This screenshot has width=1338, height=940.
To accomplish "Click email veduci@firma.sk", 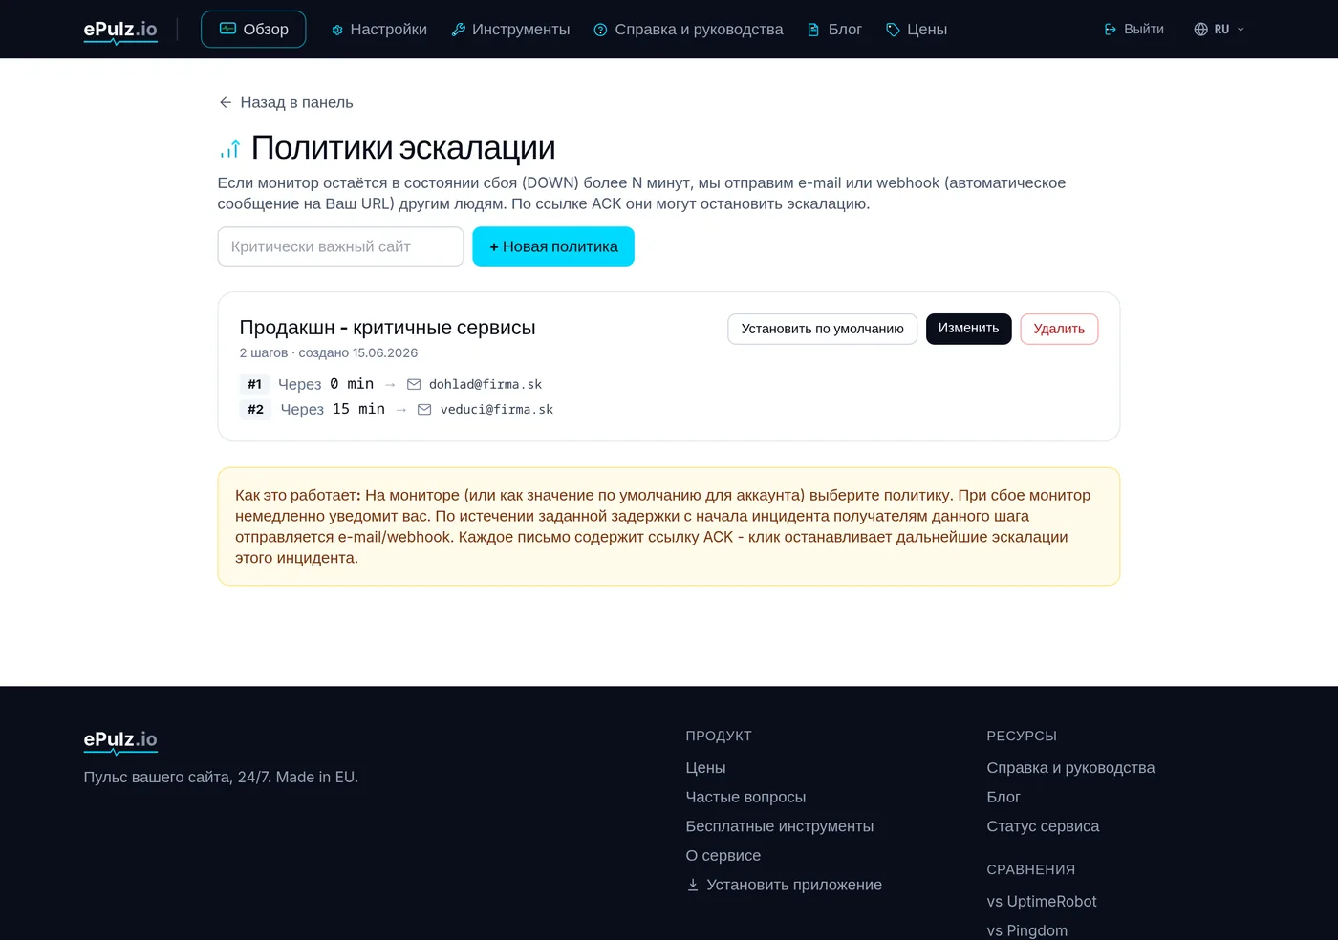I will [x=497, y=409].
